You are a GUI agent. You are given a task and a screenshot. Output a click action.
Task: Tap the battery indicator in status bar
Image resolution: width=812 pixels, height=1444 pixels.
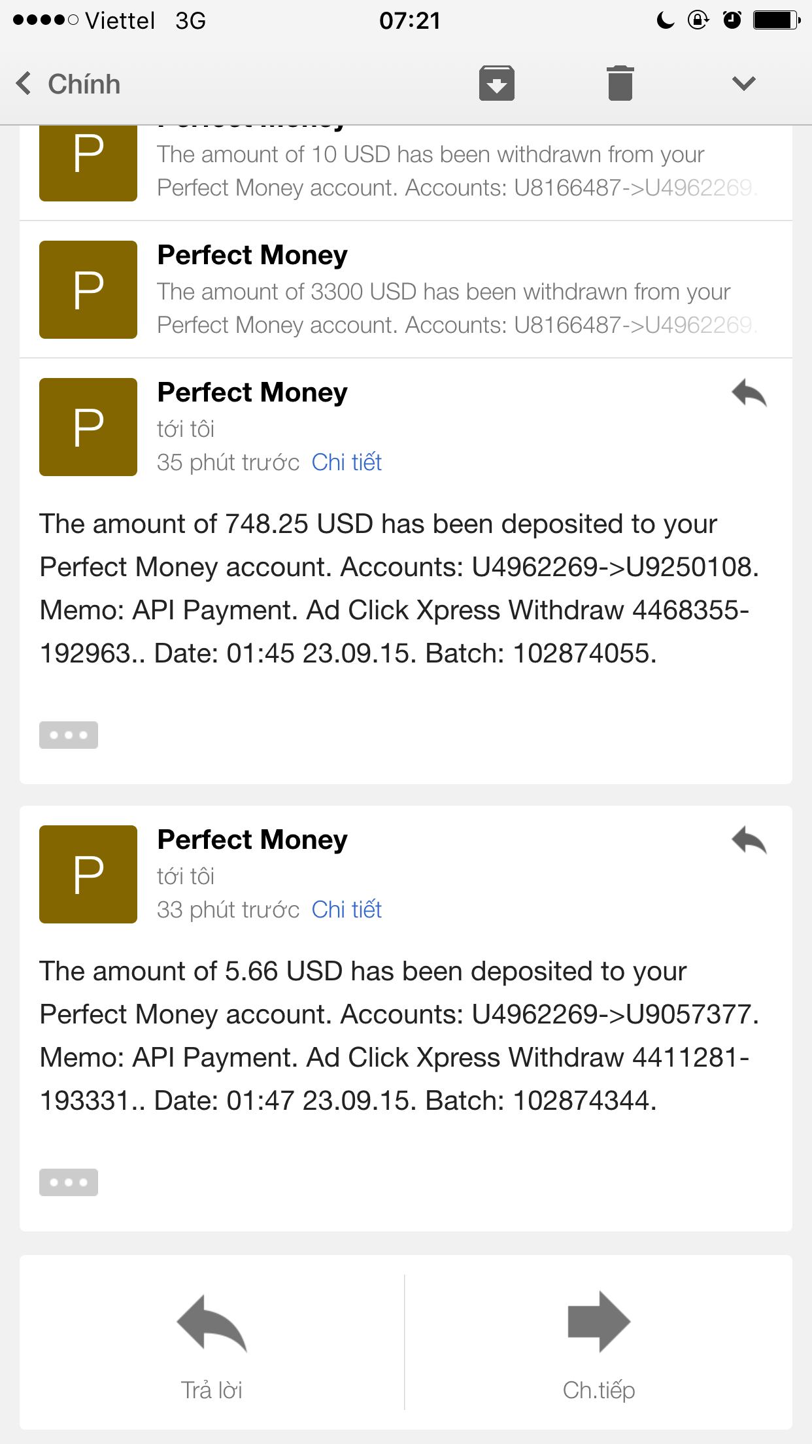(776, 20)
